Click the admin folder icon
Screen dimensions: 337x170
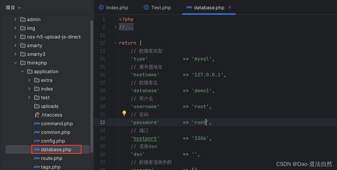pos(22,19)
